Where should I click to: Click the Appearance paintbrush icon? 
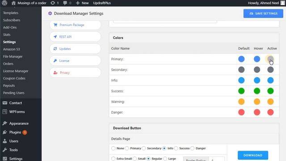[x=5, y=123]
